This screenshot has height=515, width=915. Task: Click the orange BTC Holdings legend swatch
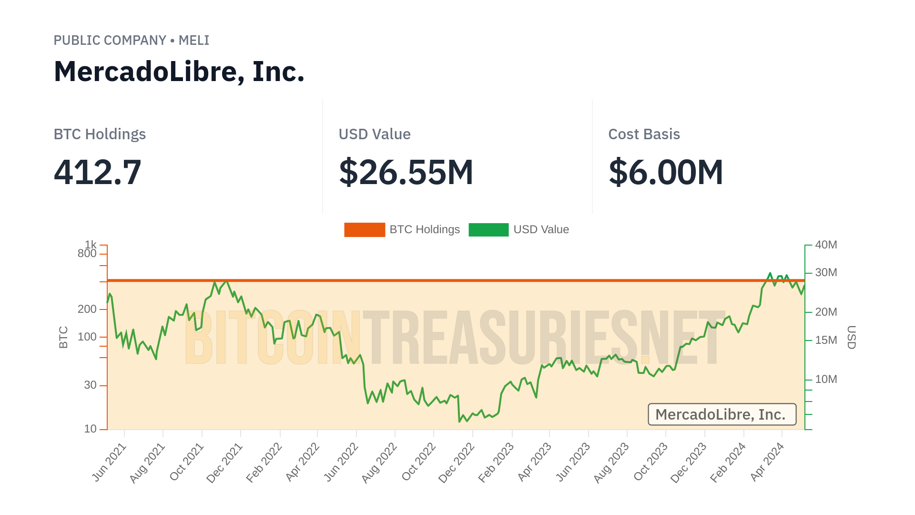(x=365, y=229)
